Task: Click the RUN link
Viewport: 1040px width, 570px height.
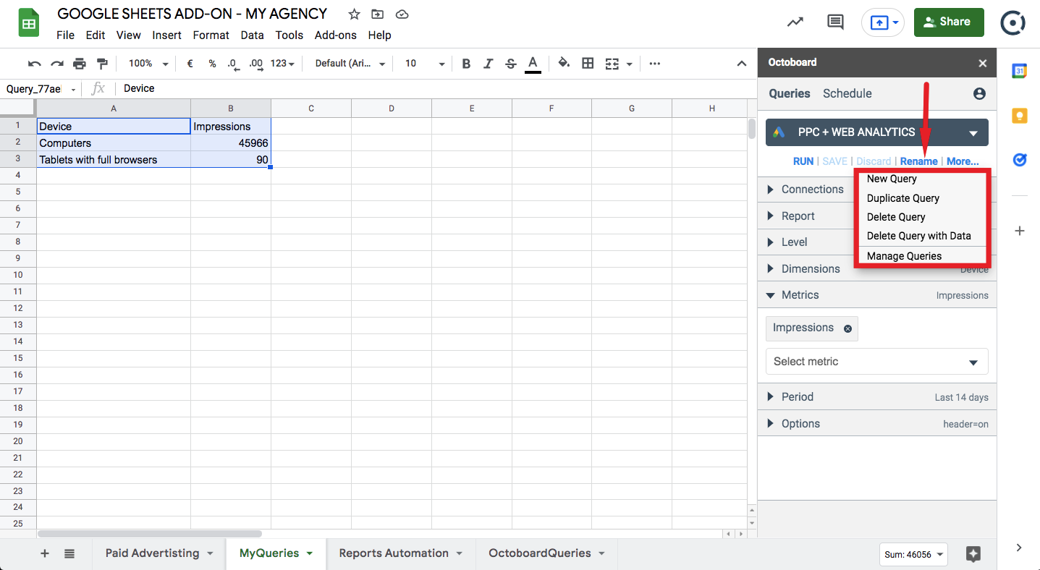Action: pyautogui.click(x=803, y=161)
